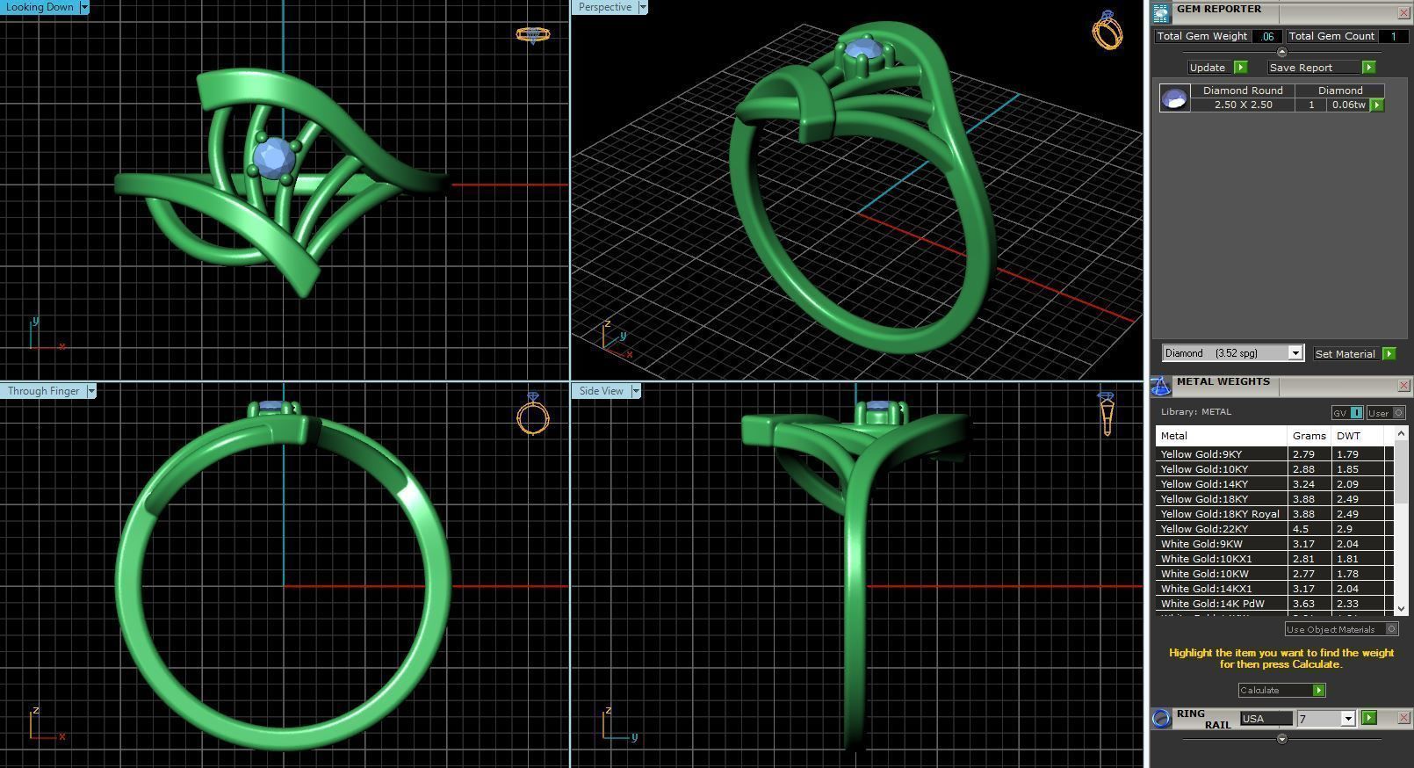Select Yellow Gold:22KY row

[1273, 529]
